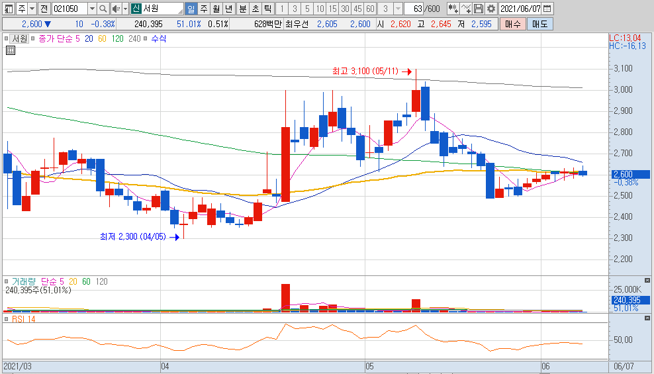Click the green 신 badge icon
The width and height of the screenshot is (654, 374).
[136, 9]
